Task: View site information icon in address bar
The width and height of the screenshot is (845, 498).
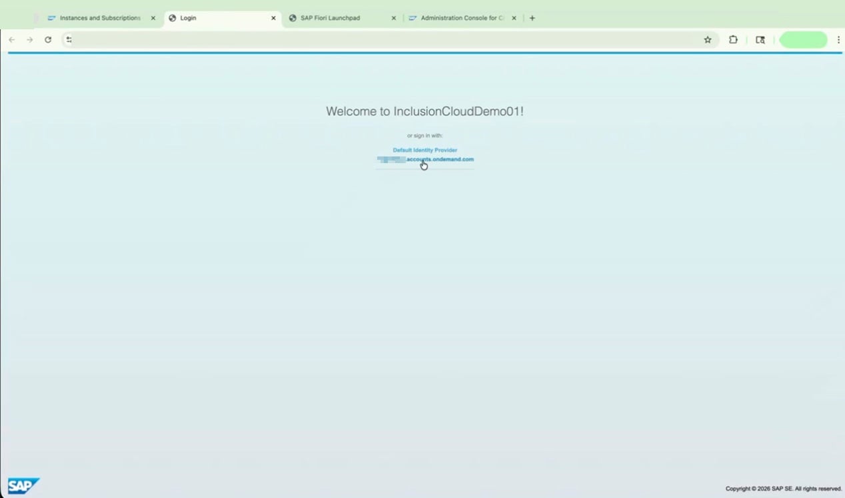Action: click(x=69, y=40)
